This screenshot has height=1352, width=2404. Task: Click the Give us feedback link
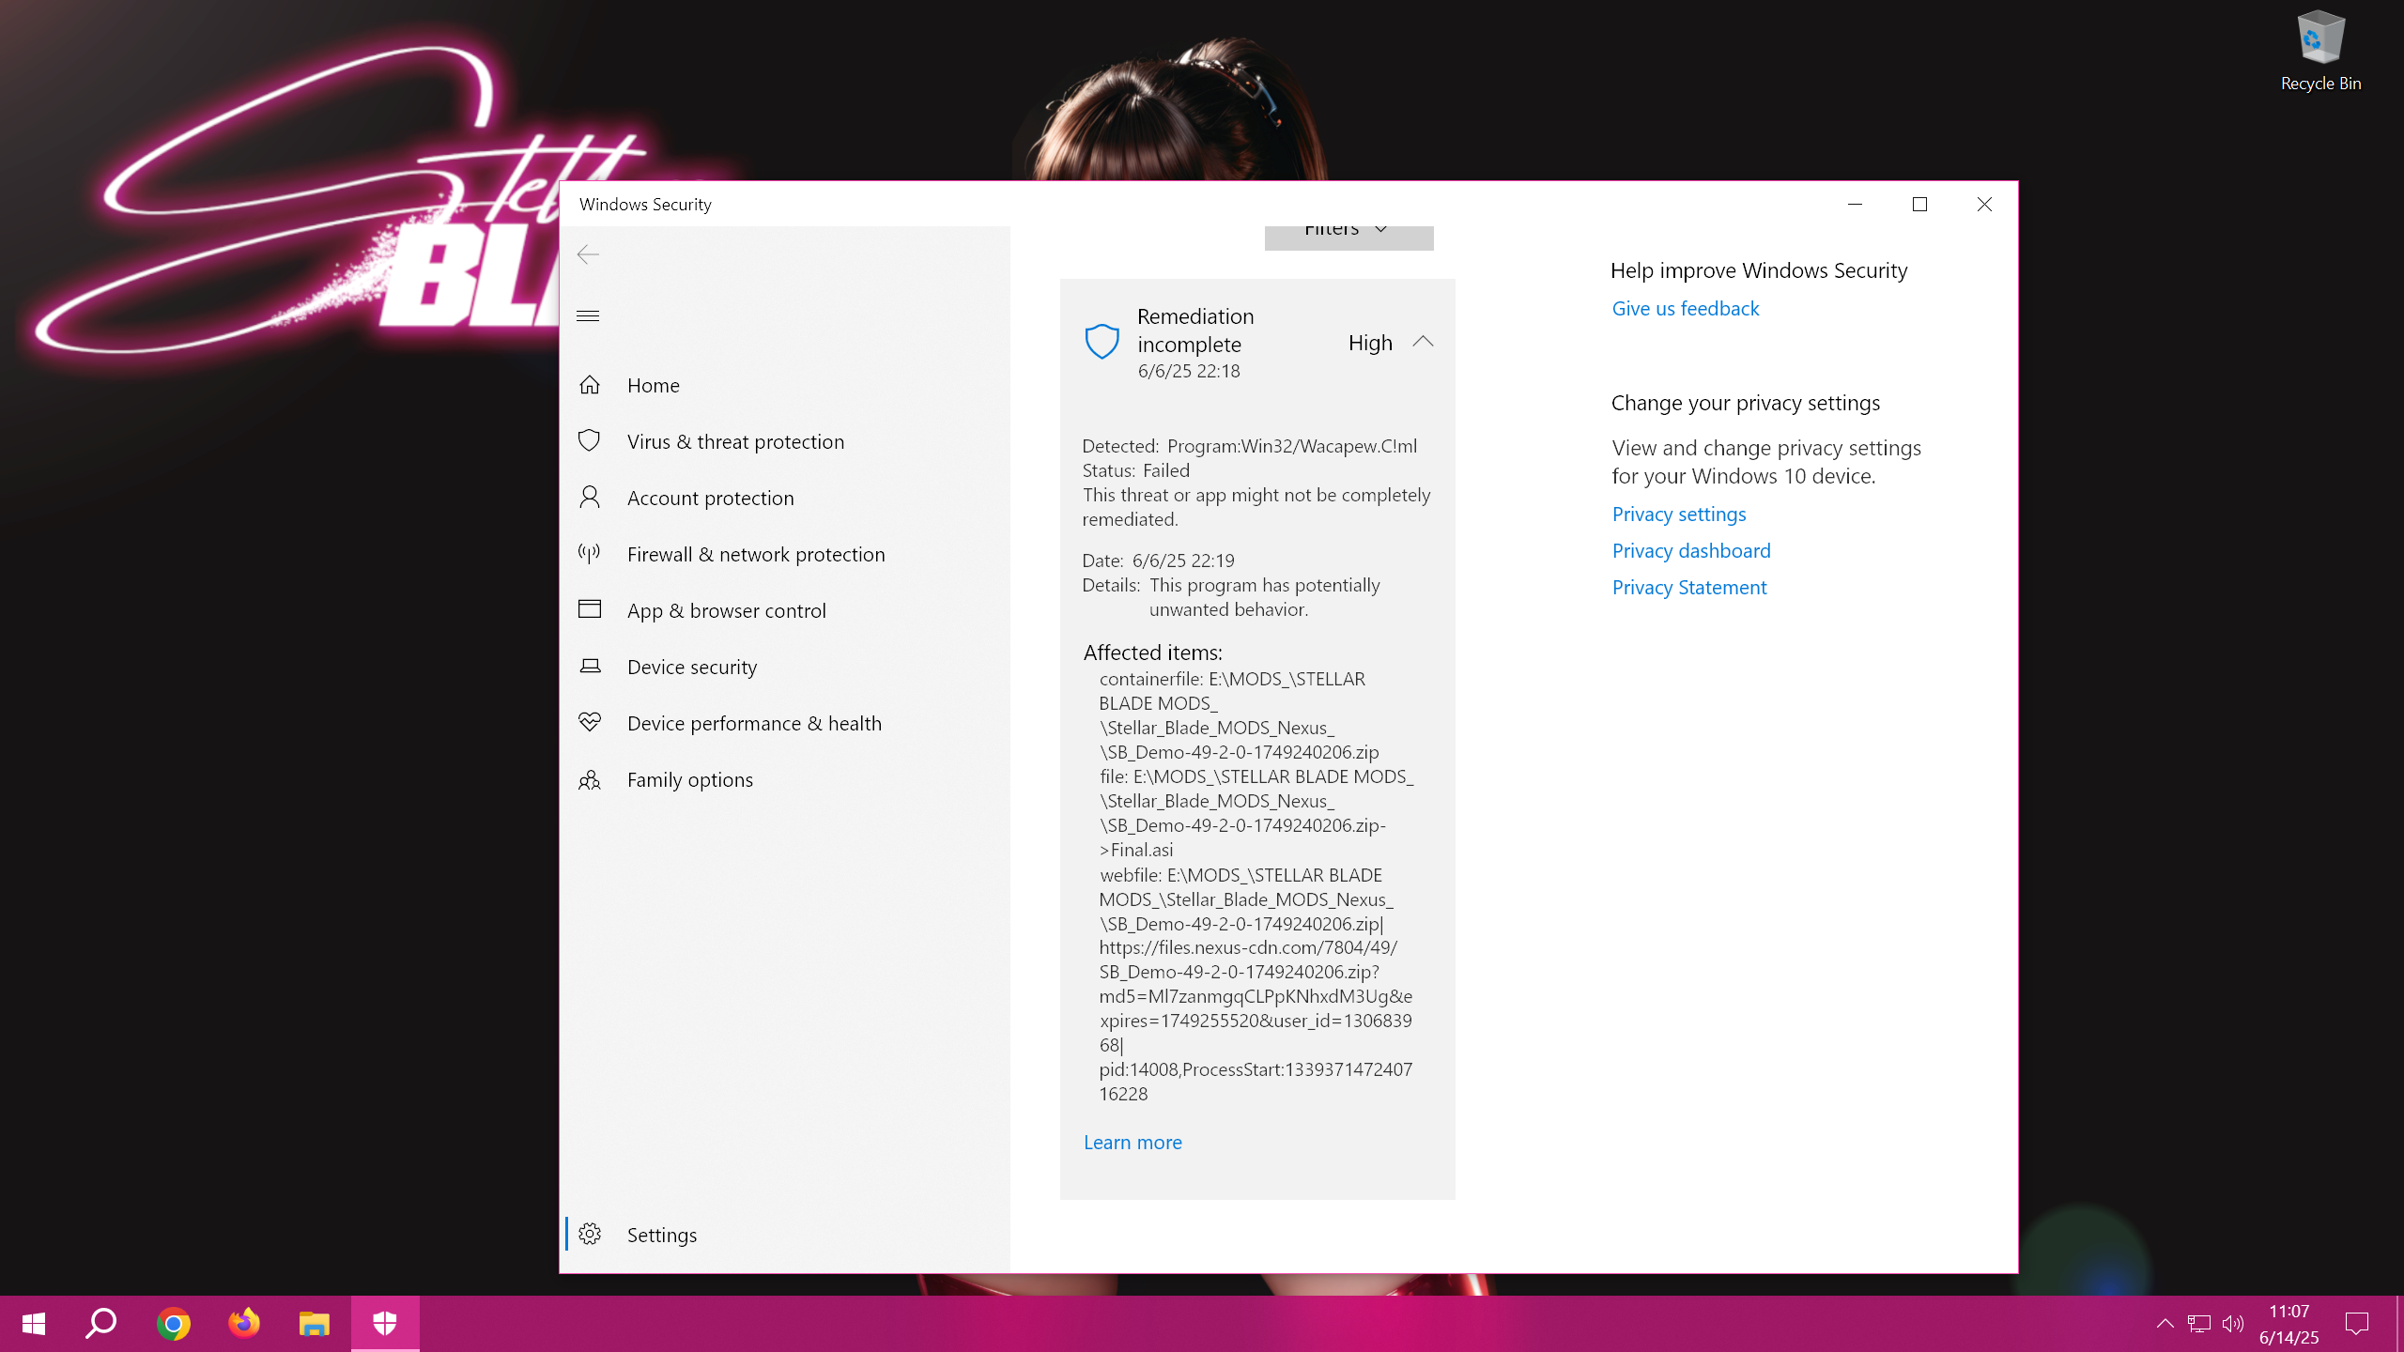[1685, 308]
